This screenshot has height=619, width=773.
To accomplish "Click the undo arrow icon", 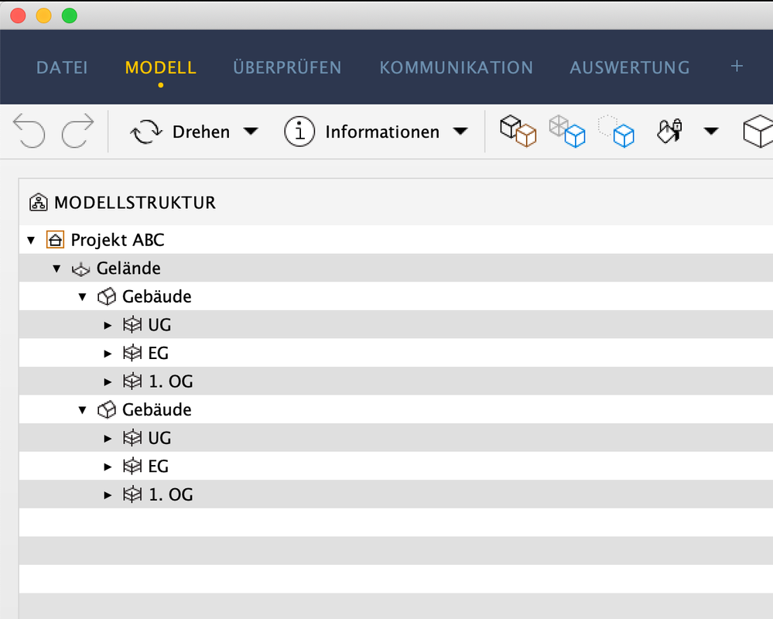I will 29,132.
